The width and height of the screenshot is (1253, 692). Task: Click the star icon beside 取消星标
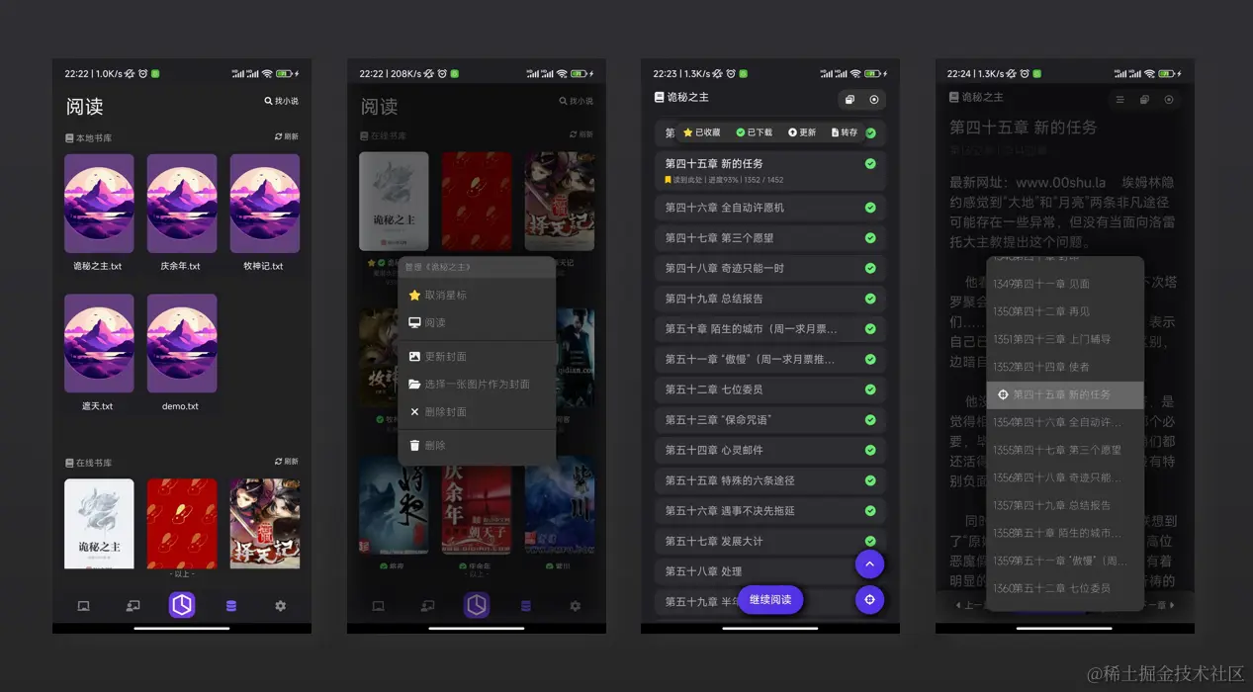coord(414,295)
